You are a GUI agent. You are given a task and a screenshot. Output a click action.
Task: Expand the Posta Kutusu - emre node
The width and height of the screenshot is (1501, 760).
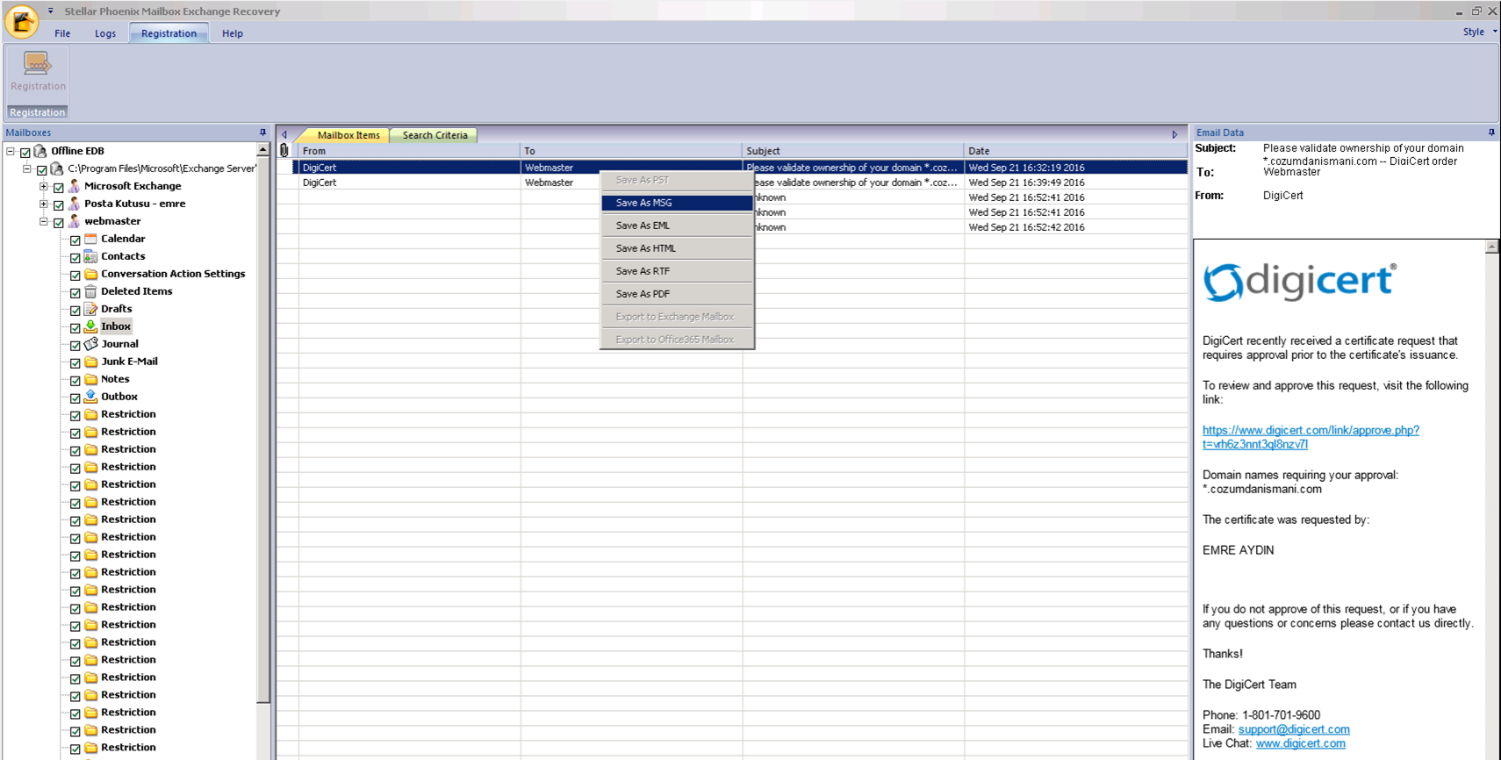pos(44,204)
